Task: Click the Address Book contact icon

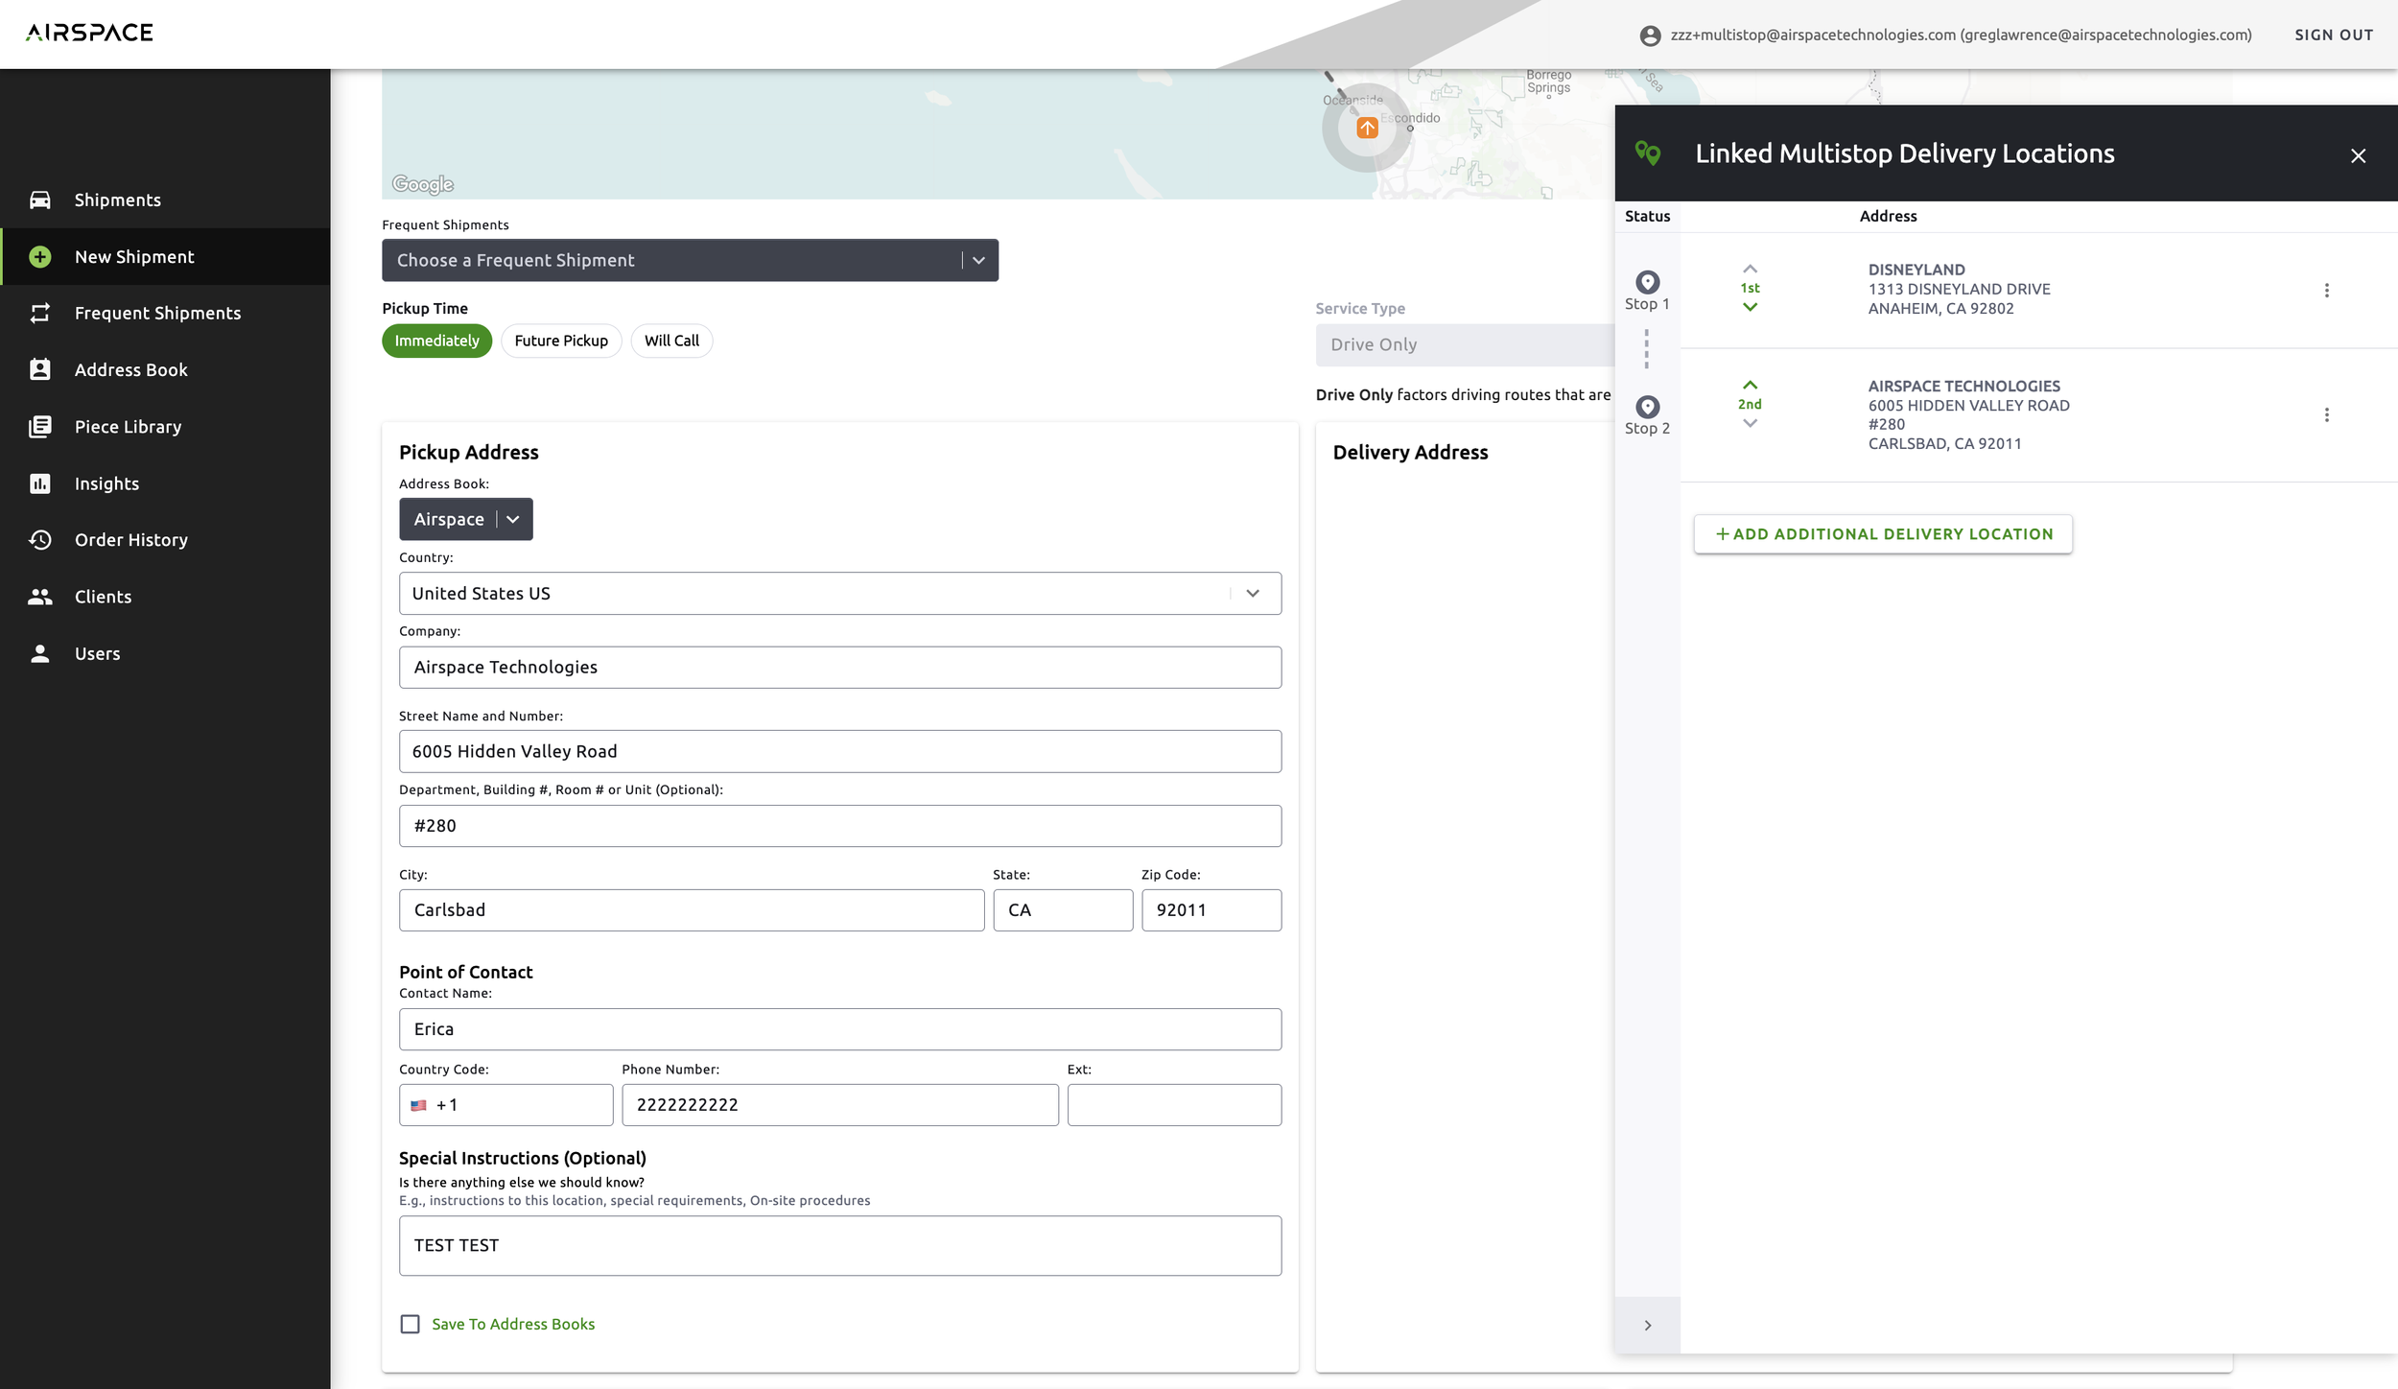Action: [39, 369]
